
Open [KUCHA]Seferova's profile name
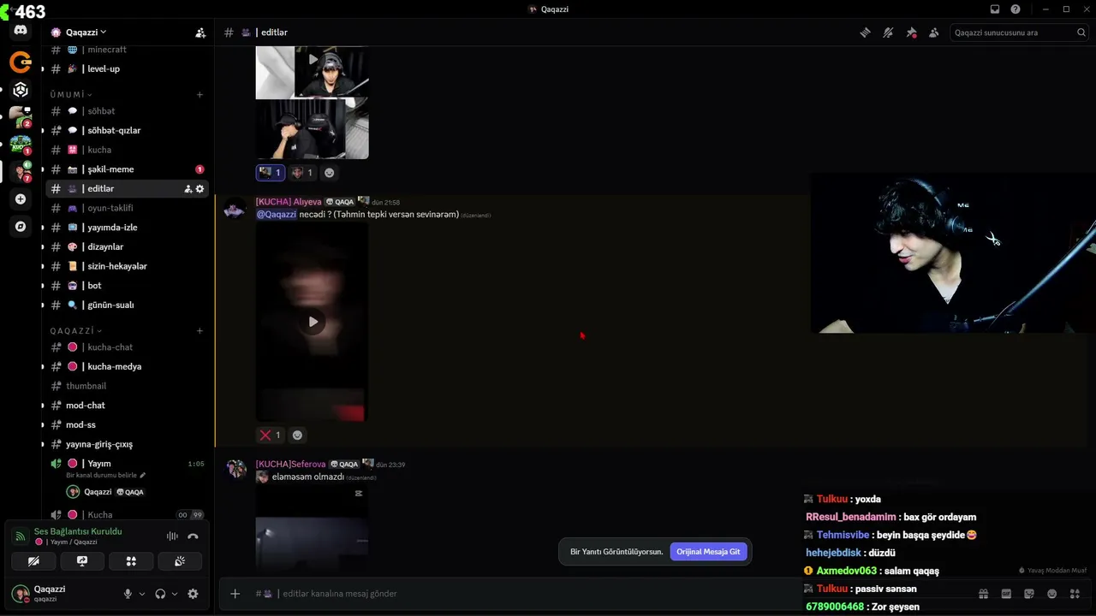[x=290, y=465]
